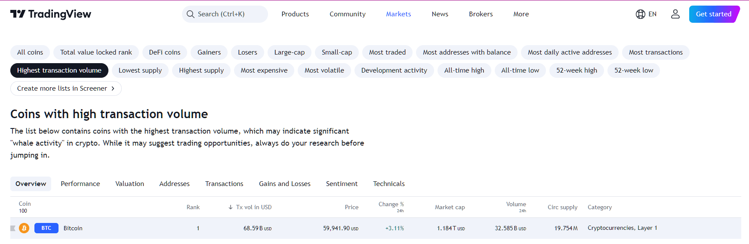
Task: Switch to the Valuation tab
Action: pos(129,184)
